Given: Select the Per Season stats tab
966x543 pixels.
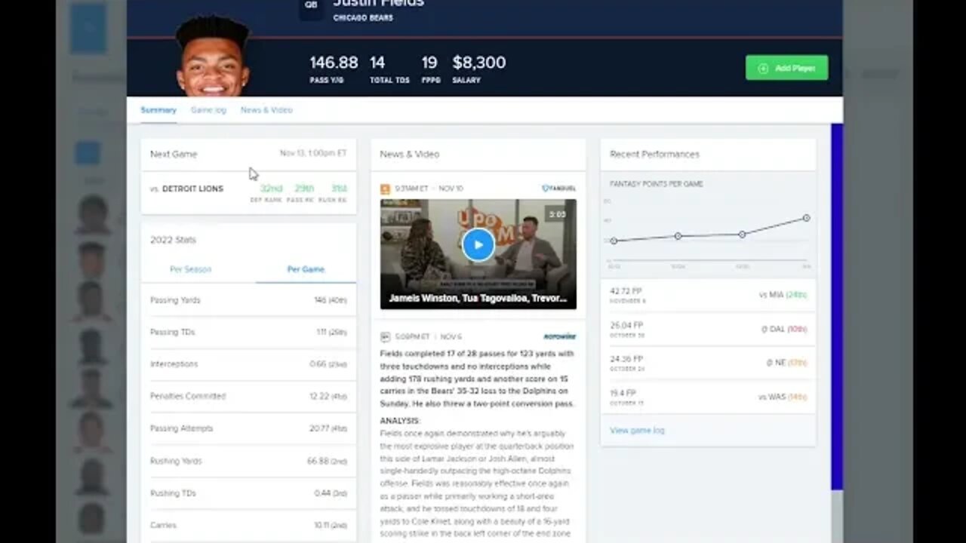Looking at the screenshot, I should click(x=190, y=269).
